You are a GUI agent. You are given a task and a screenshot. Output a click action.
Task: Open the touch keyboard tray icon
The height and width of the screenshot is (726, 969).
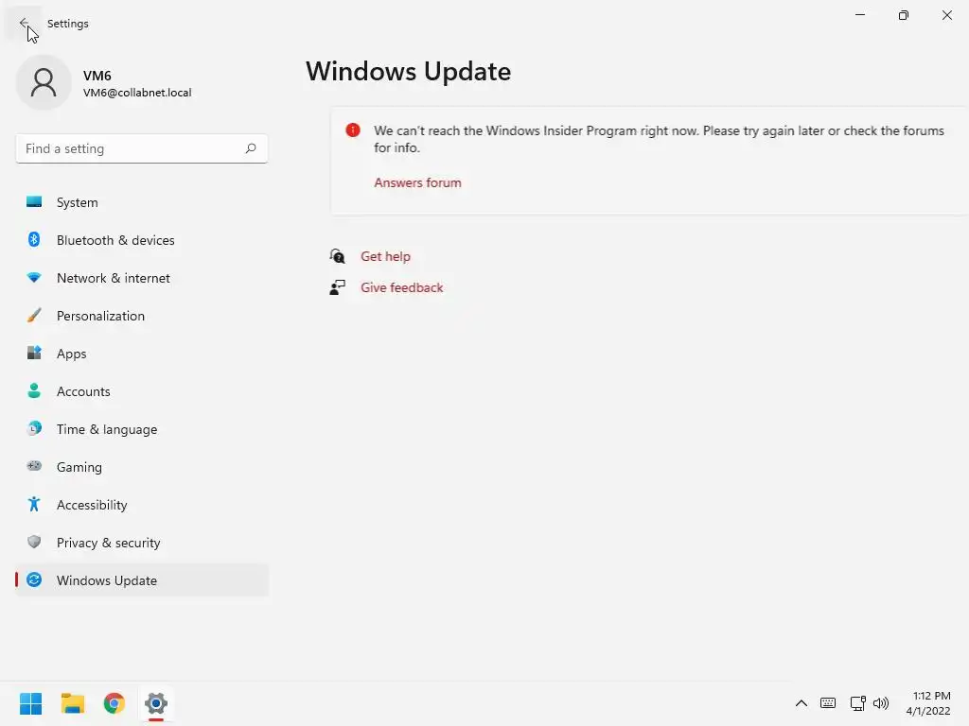click(828, 703)
